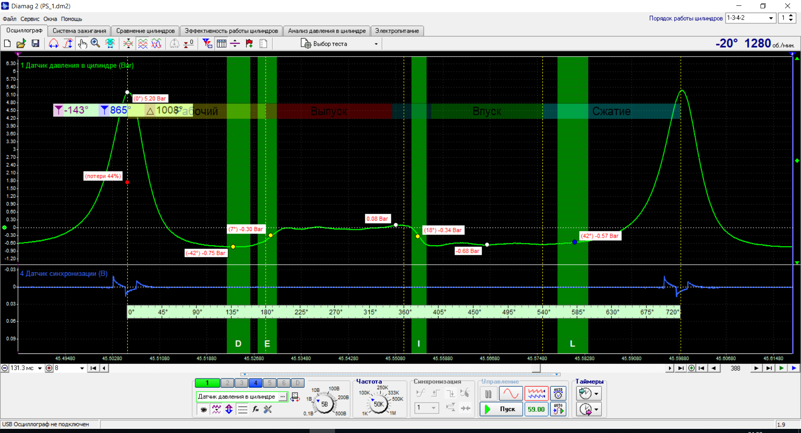Open the 'Сервис' menu

click(x=30, y=19)
